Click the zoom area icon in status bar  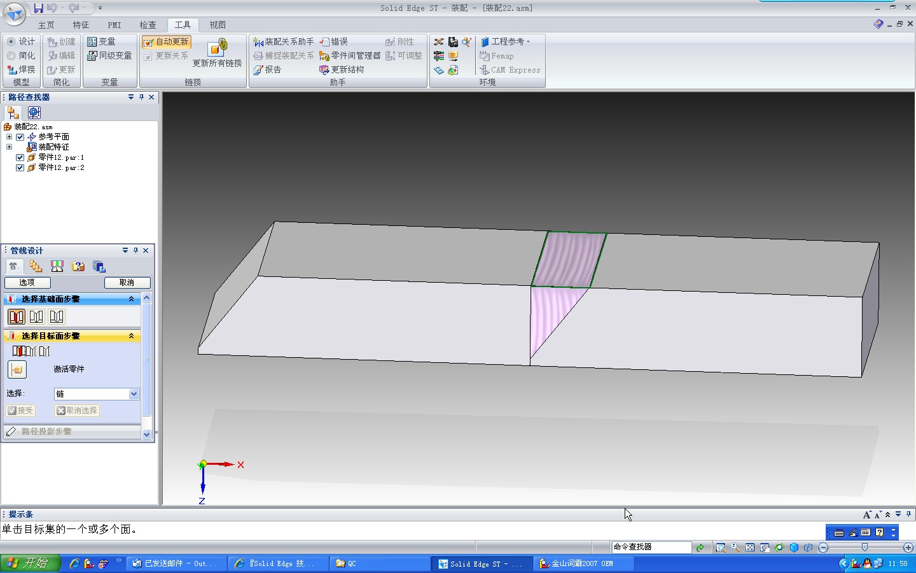(721, 548)
